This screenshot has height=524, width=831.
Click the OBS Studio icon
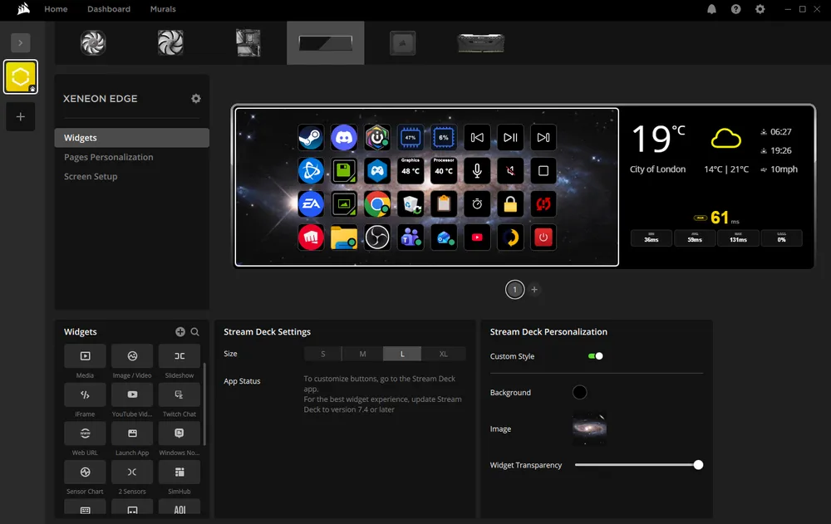click(x=377, y=238)
